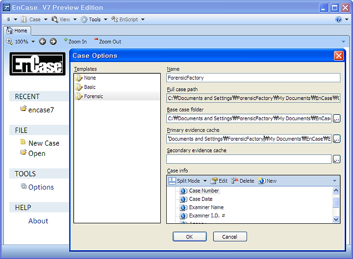This screenshot has width=353, height=259.
Task: Click the encase7 folder icon
Action: [x=24, y=108]
